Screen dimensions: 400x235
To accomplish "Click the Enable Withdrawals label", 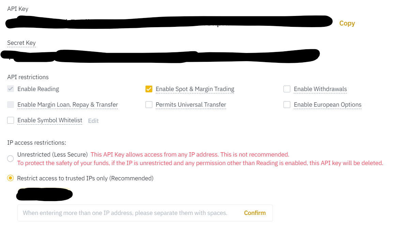I will coord(320,89).
